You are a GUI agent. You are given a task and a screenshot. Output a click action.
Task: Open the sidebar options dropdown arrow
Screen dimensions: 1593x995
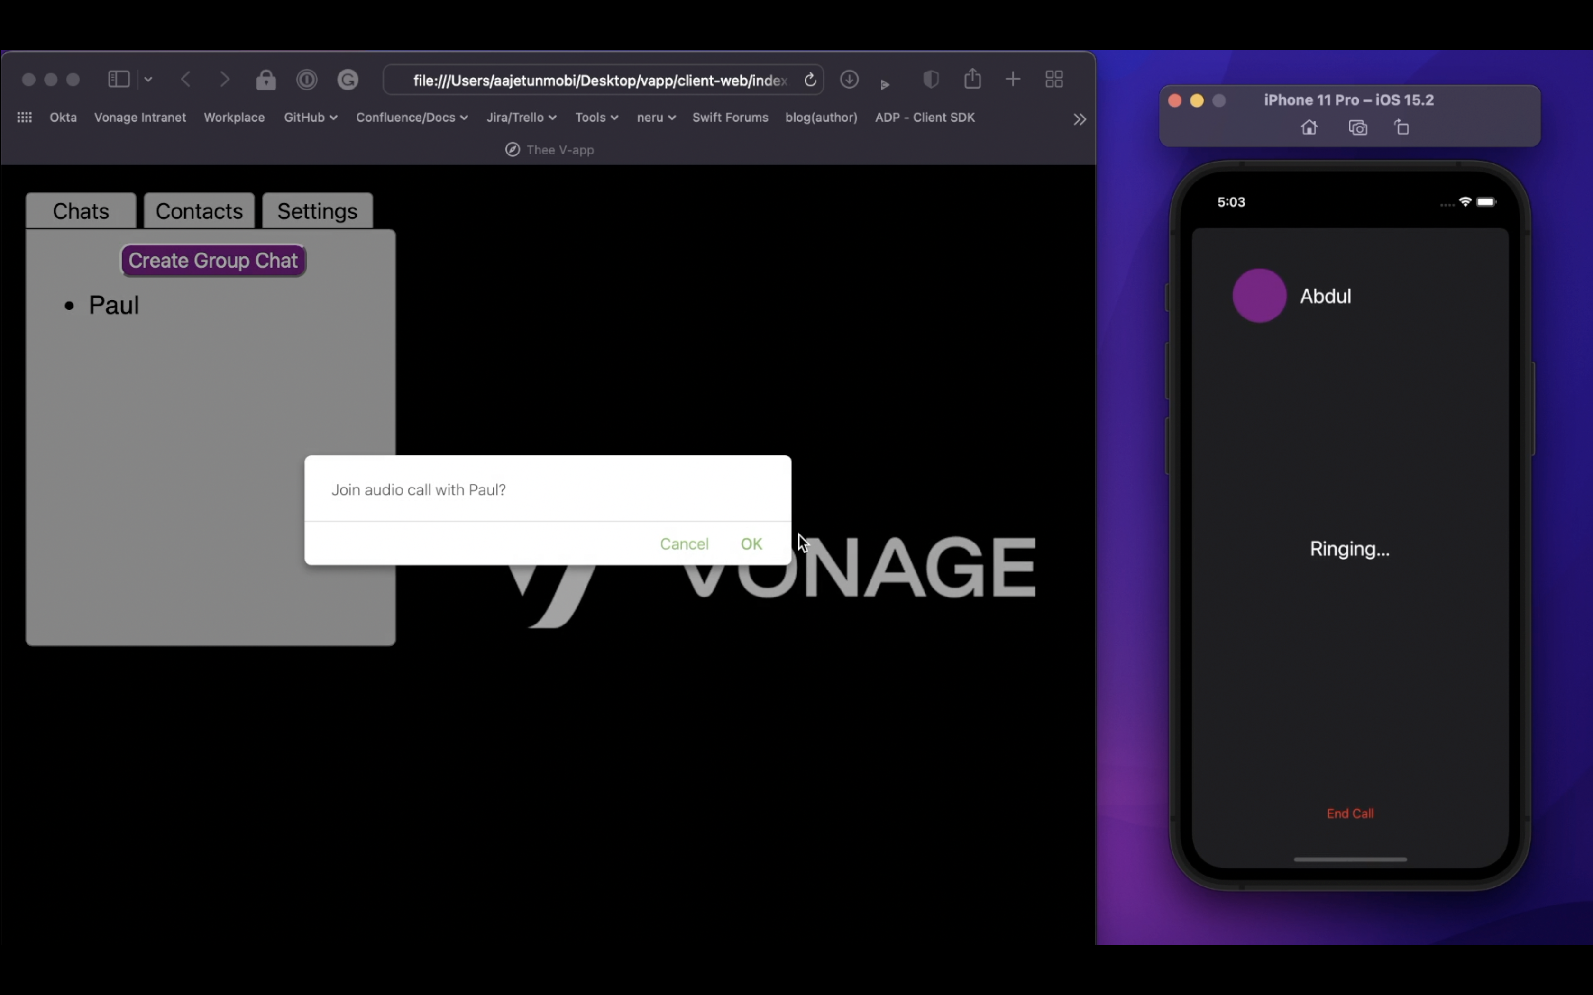point(149,80)
